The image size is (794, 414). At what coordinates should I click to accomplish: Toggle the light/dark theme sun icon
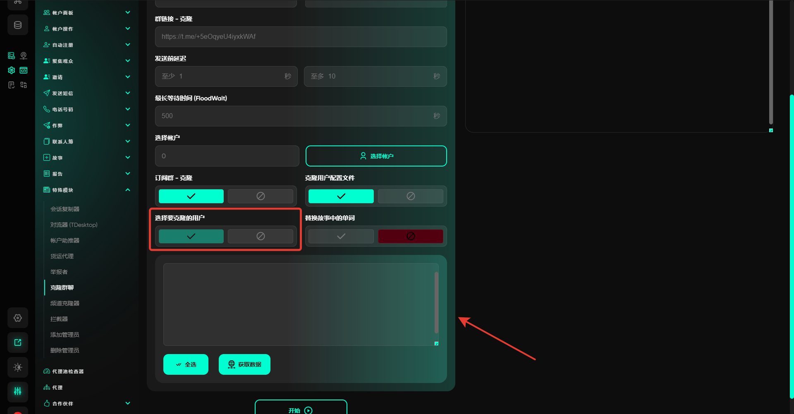tap(18, 367)
